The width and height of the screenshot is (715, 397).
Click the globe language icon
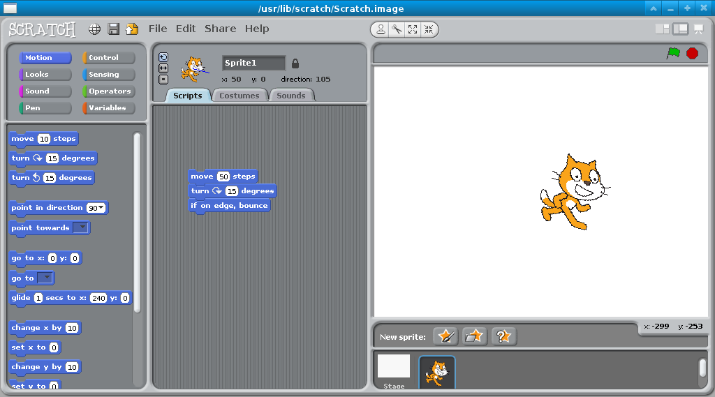[94, 29]
